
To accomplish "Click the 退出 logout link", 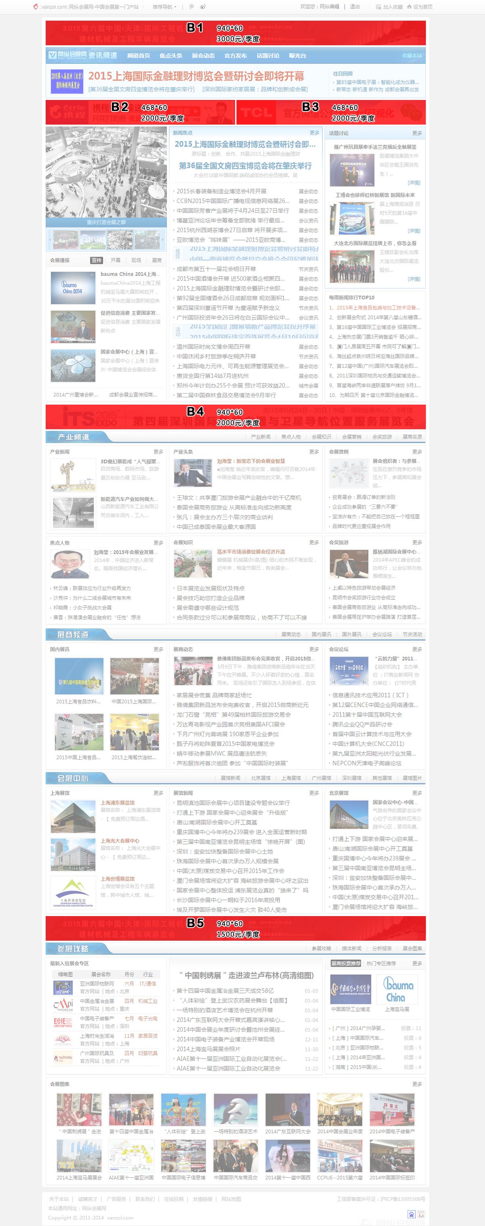I will (355, 7).
